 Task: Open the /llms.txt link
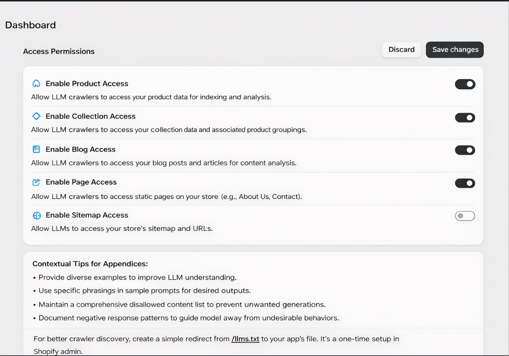245,338
